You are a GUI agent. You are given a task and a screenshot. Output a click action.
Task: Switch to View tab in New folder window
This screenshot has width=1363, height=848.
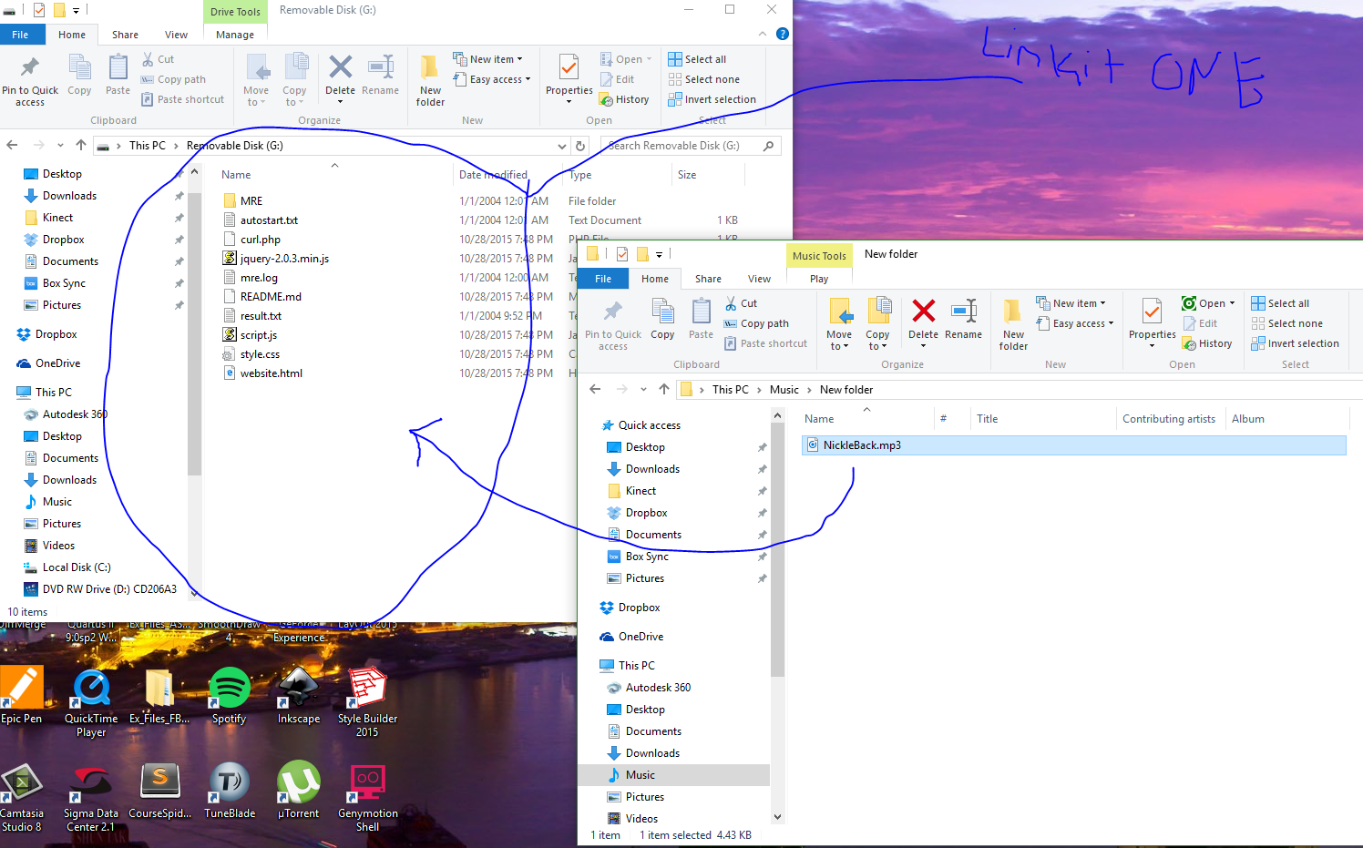click(759, 279)
